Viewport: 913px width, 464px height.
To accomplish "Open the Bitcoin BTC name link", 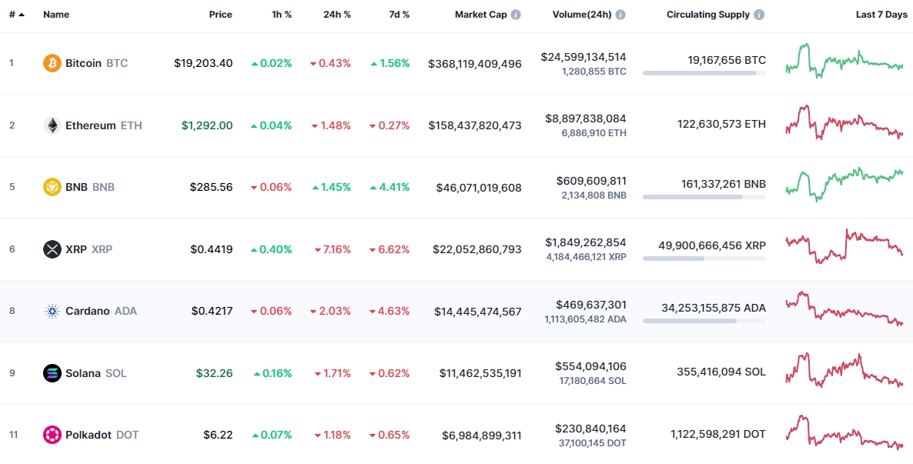I will coord(96,63).
